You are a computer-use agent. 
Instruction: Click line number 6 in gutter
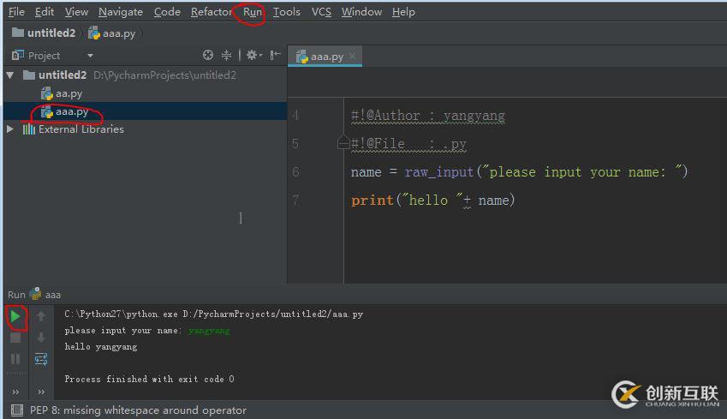(x=295, y=172)
